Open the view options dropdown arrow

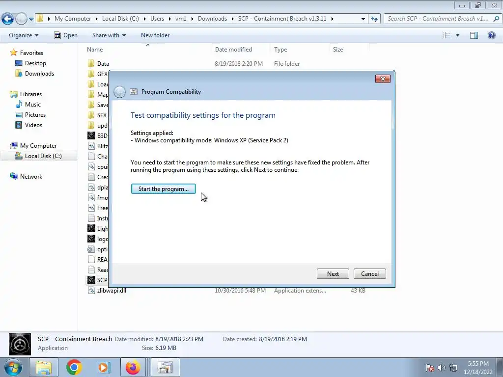pos(457,35)
